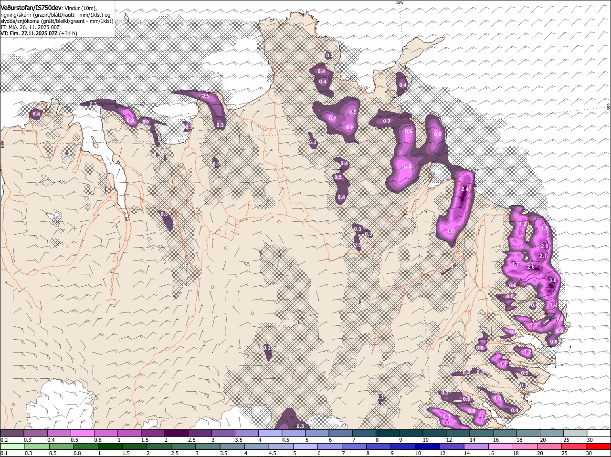Pick the dark green swatch between 1 and 1.5 on lower scale
The width and height of the screenshot is (611, 457).
point(111,447)
